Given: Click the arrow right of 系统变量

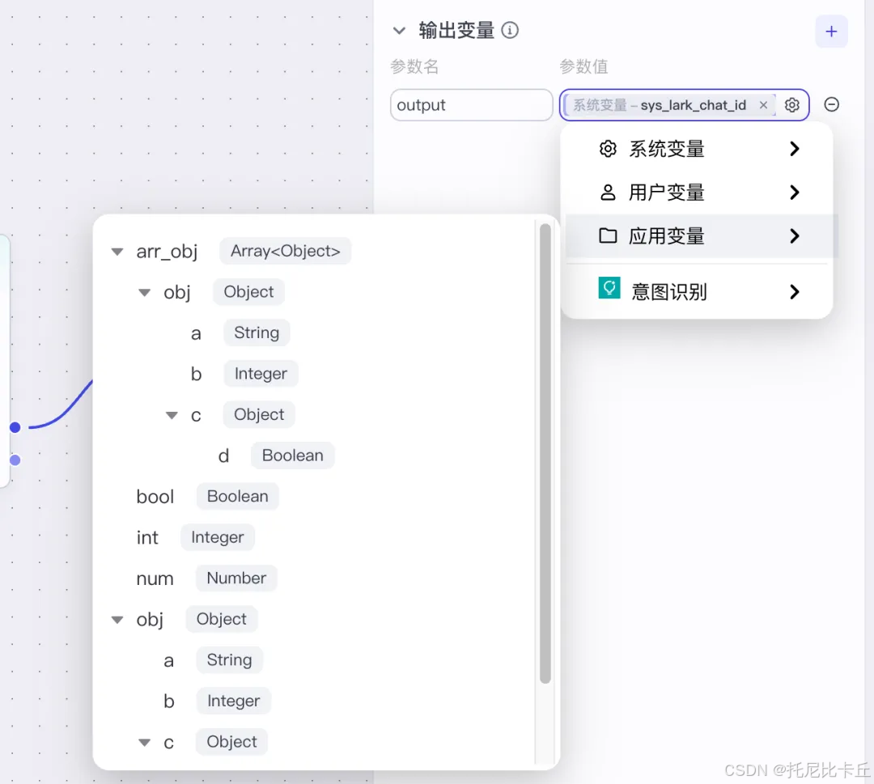Looking at the screenshot, I should click(x=795, y=149).
